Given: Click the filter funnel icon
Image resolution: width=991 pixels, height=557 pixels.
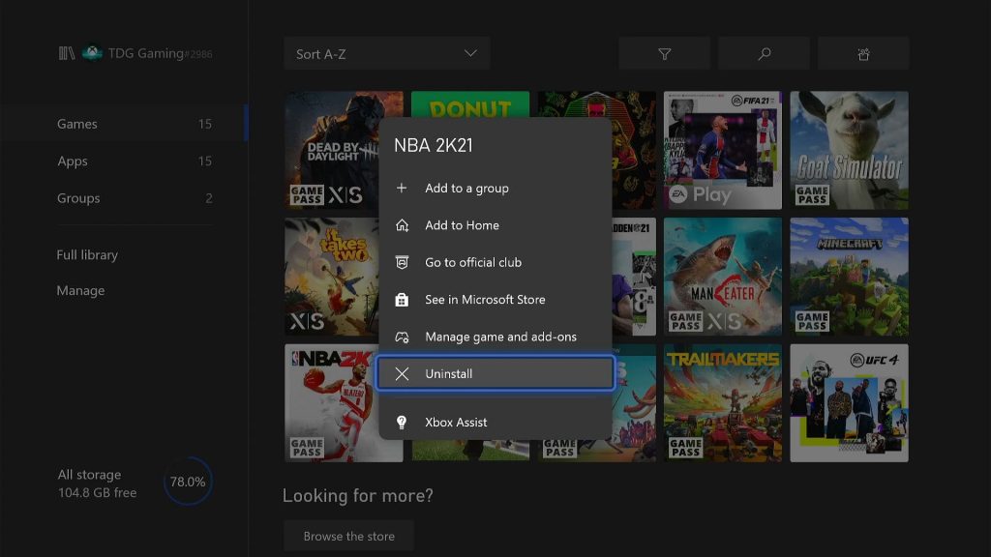Looking at the screenshot, I should click(x=664, y=54).
